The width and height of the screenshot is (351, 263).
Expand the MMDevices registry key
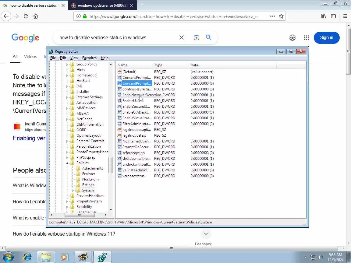click(67, 108)
